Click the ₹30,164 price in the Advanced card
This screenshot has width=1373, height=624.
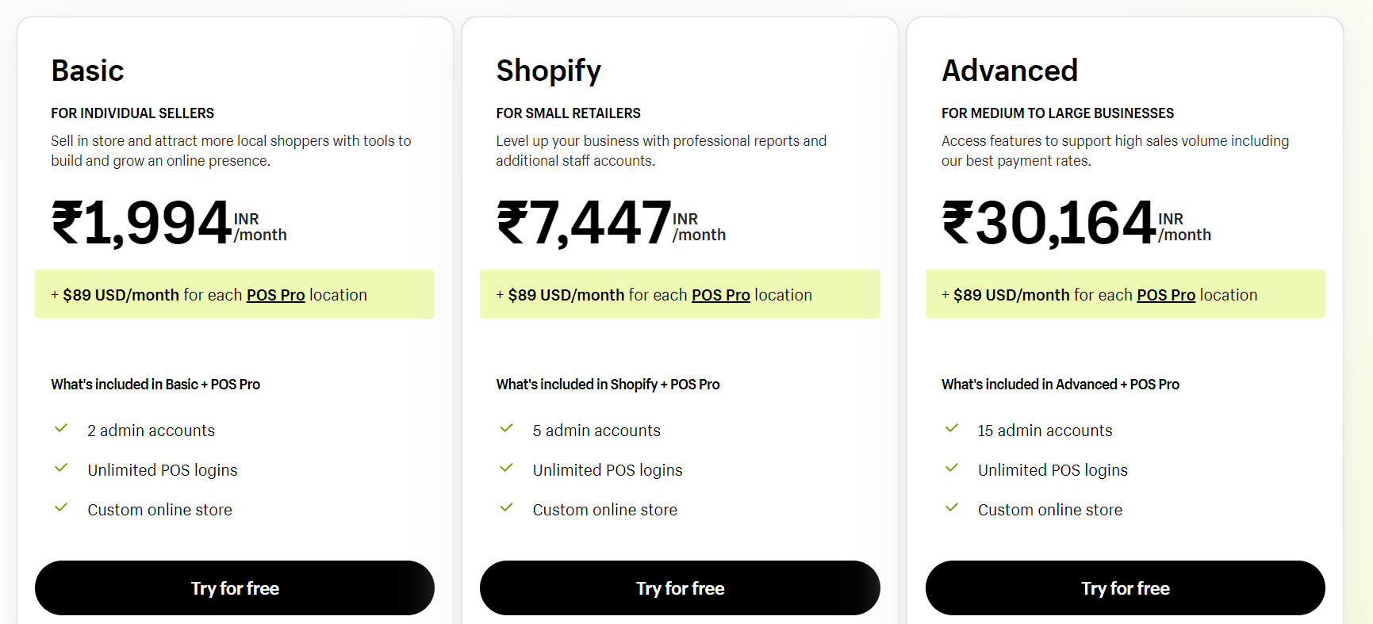pos(1043,222)
